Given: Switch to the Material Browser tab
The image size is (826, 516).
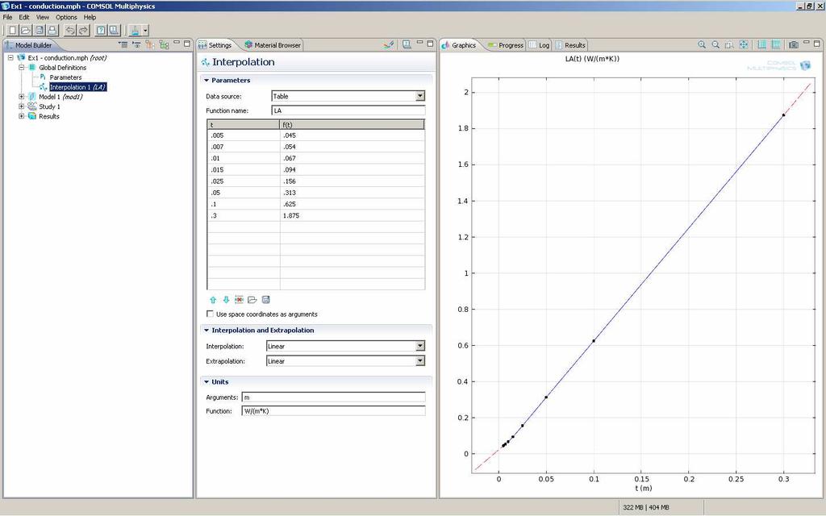Looking at the screenshot, I should click(273, 45).
